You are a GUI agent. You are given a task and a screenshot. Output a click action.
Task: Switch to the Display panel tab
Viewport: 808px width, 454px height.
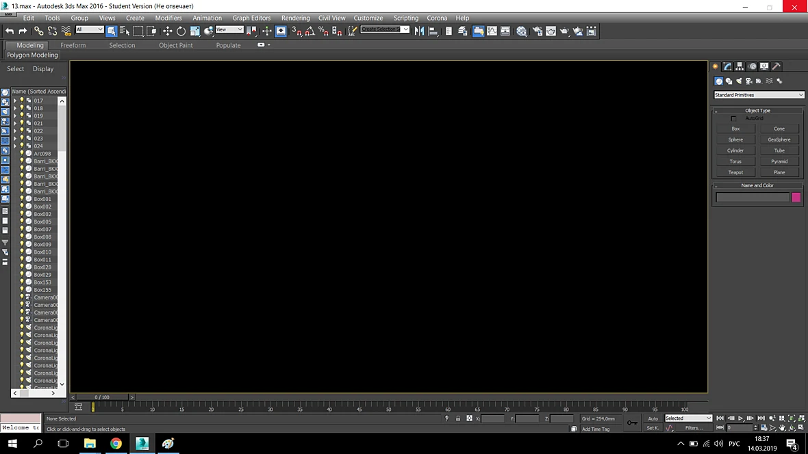pyautogui.click(x=764, y=66)
